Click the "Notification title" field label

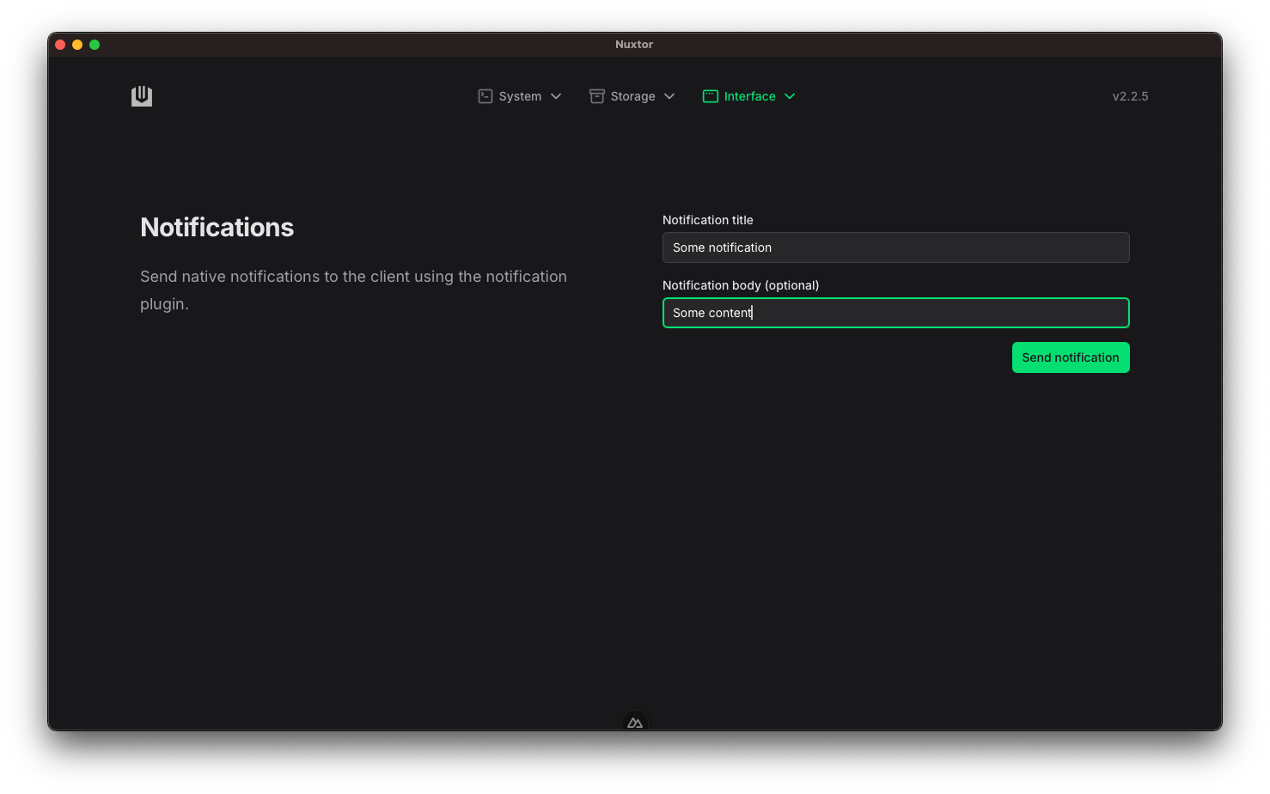click(707, 220)
